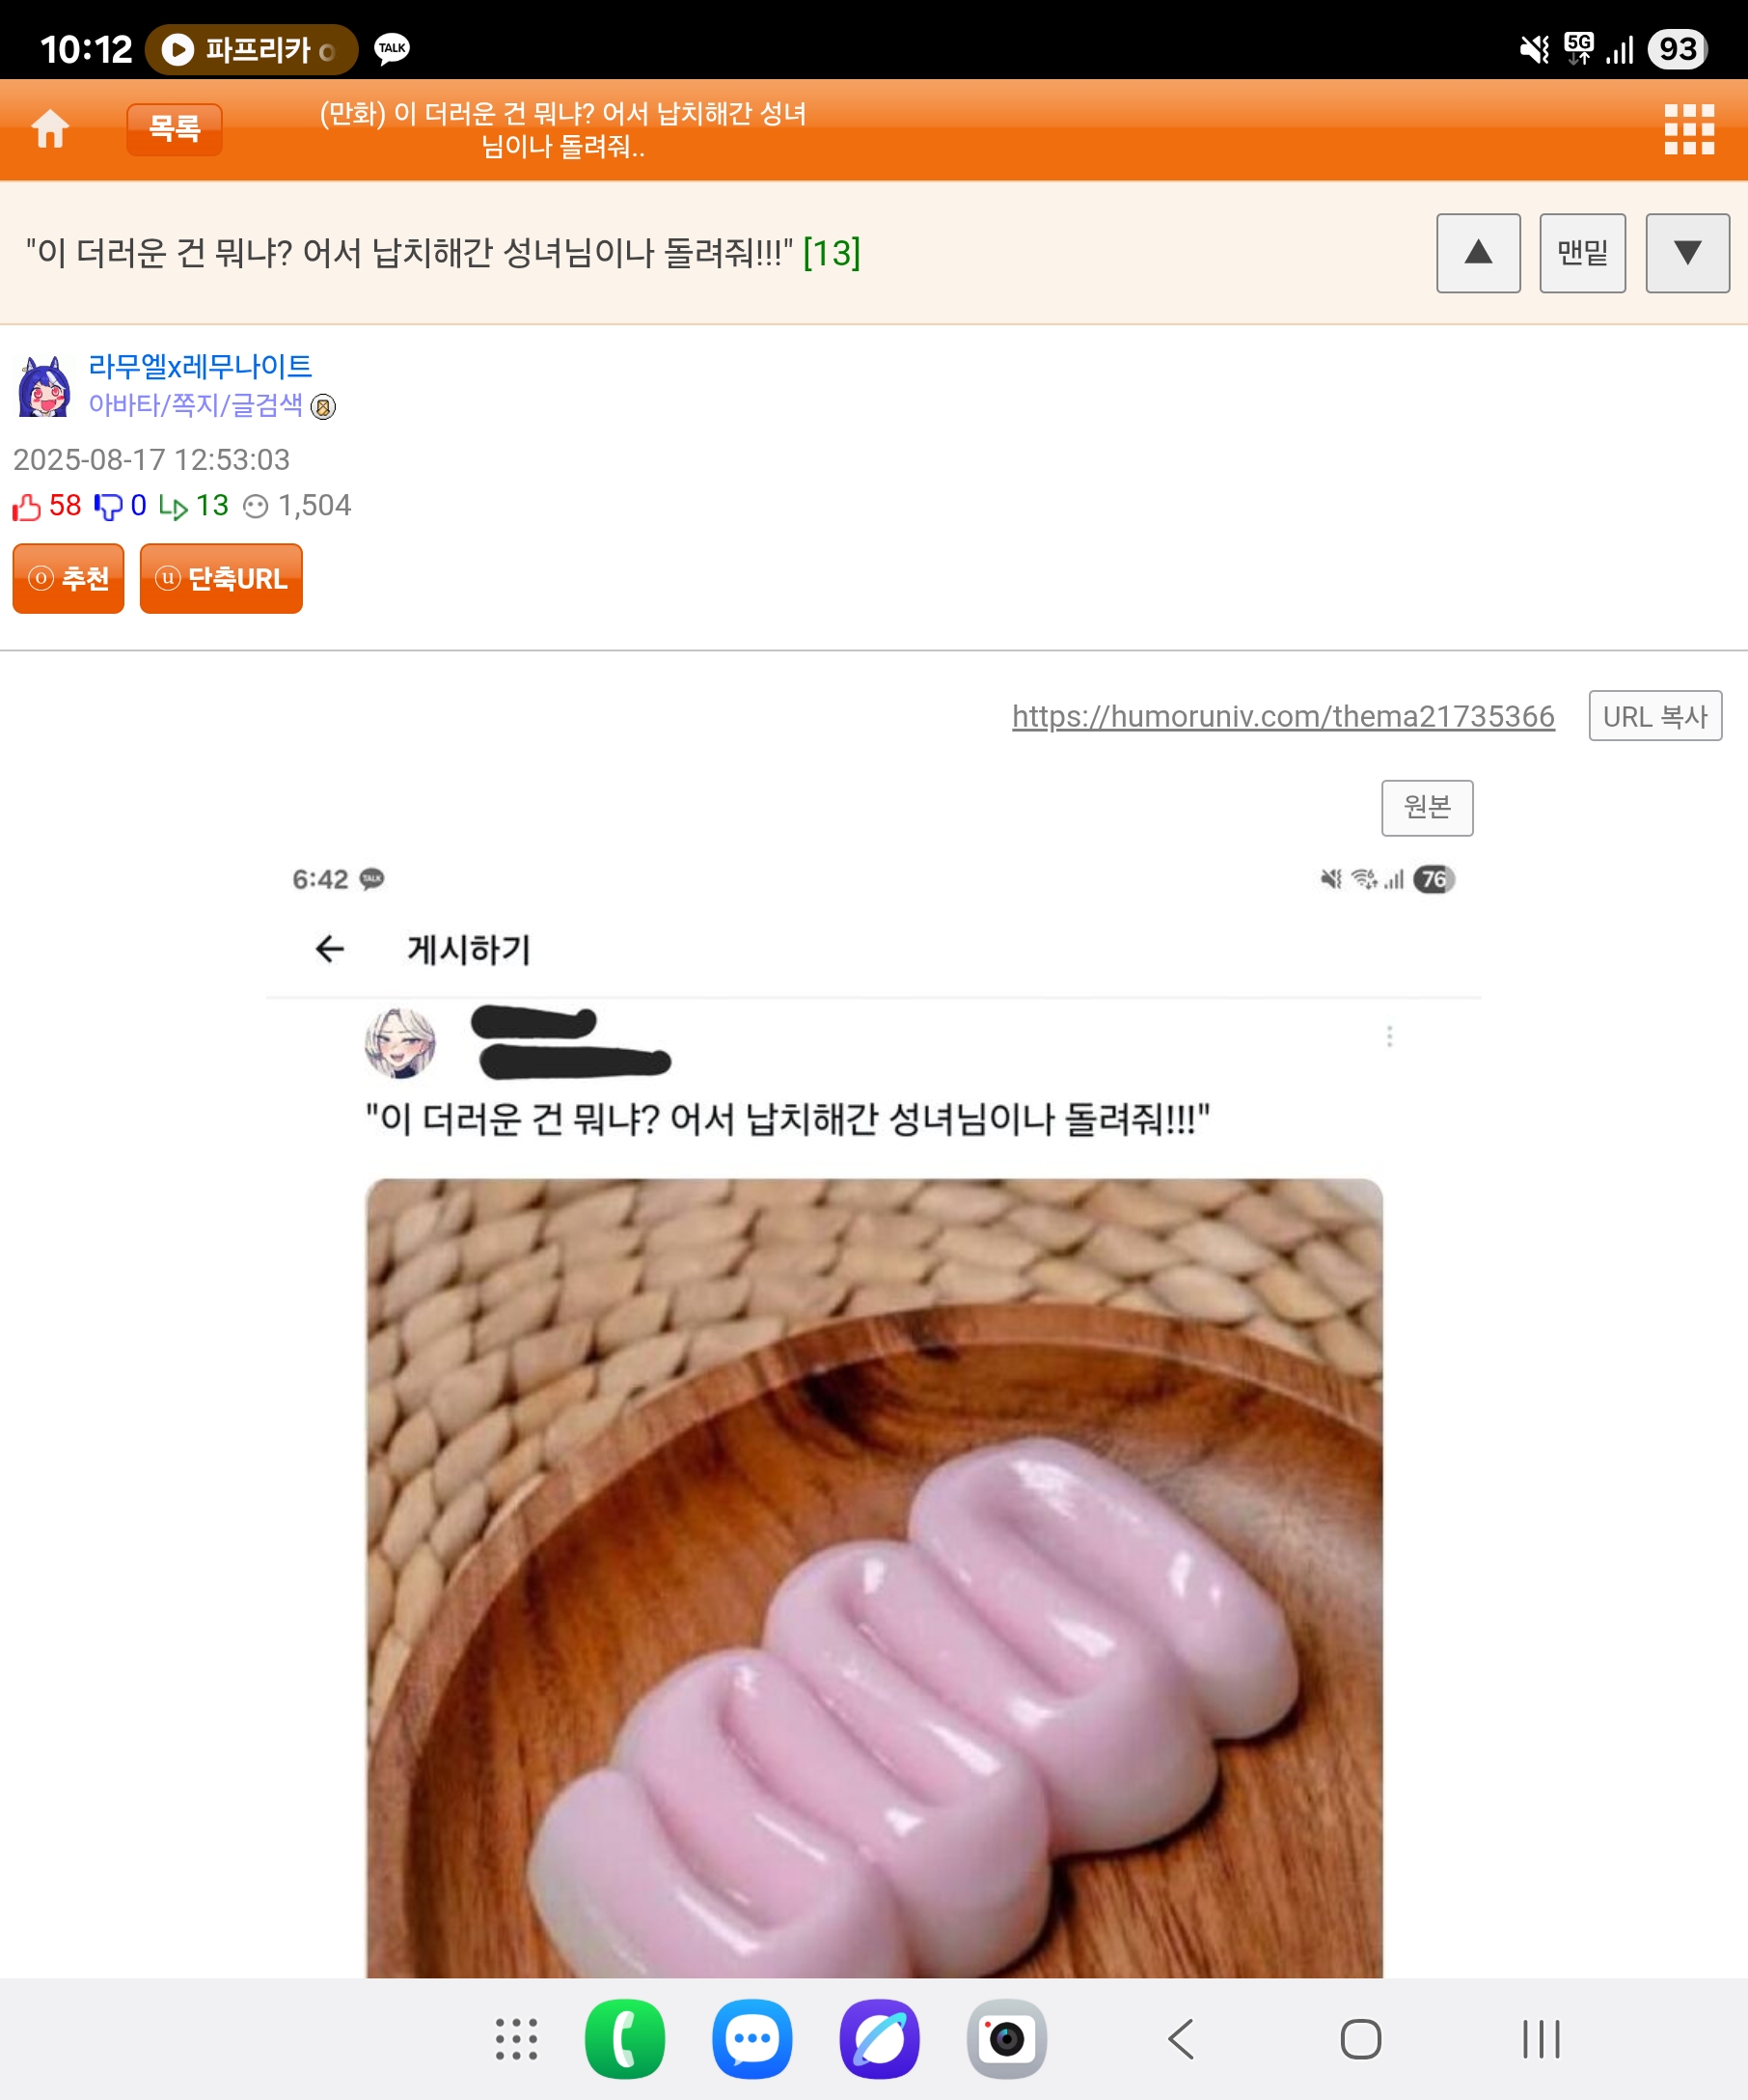Go to previous post with up arrow
The width and height of the screenshot is (1748, 2100).
coord(1478,253)
